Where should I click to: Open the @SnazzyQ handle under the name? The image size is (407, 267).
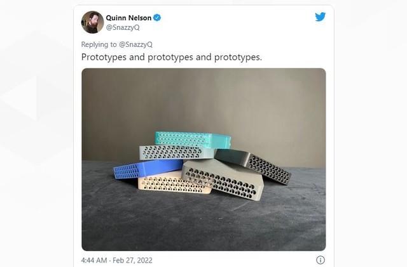123,27
